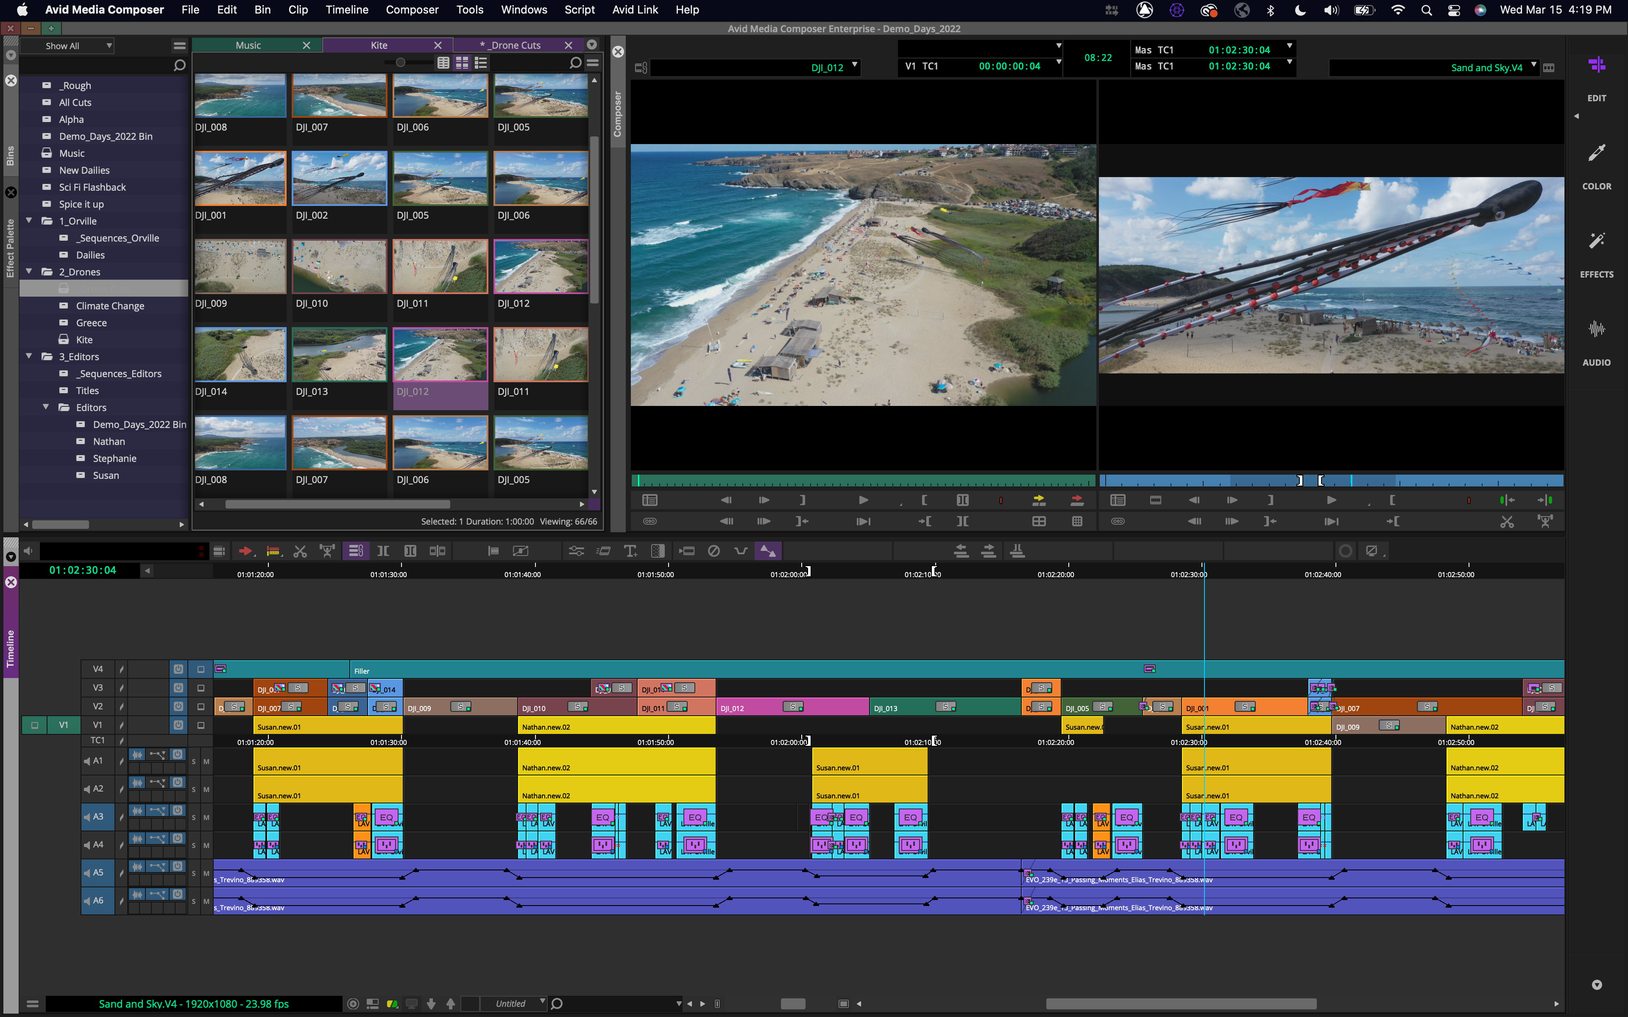
Task: Open the Audio workspace from right sidebar
Action: 1596,343
